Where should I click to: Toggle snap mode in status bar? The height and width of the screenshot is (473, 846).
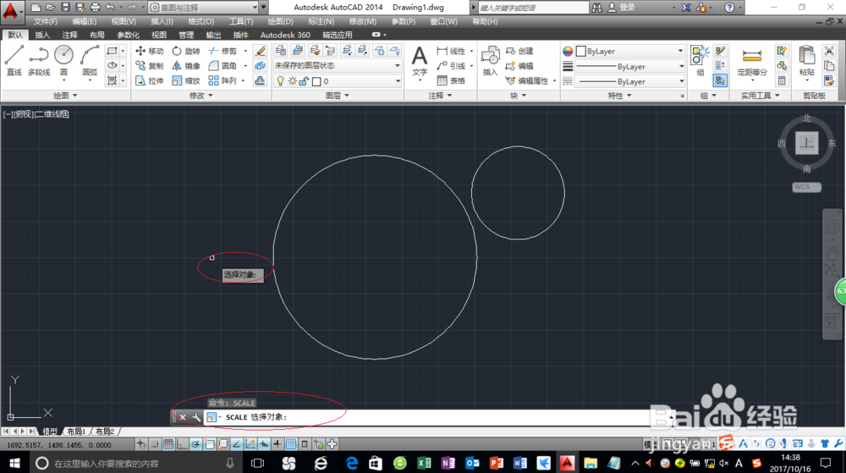point(155,444)
